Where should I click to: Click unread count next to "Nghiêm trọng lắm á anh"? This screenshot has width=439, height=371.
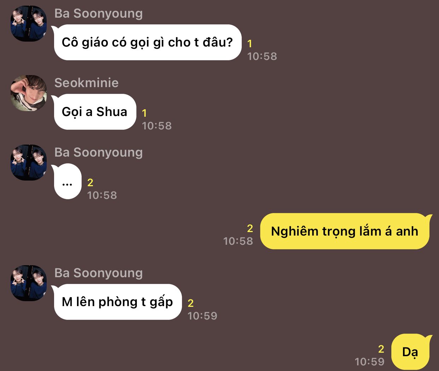(x=250, y=229)
